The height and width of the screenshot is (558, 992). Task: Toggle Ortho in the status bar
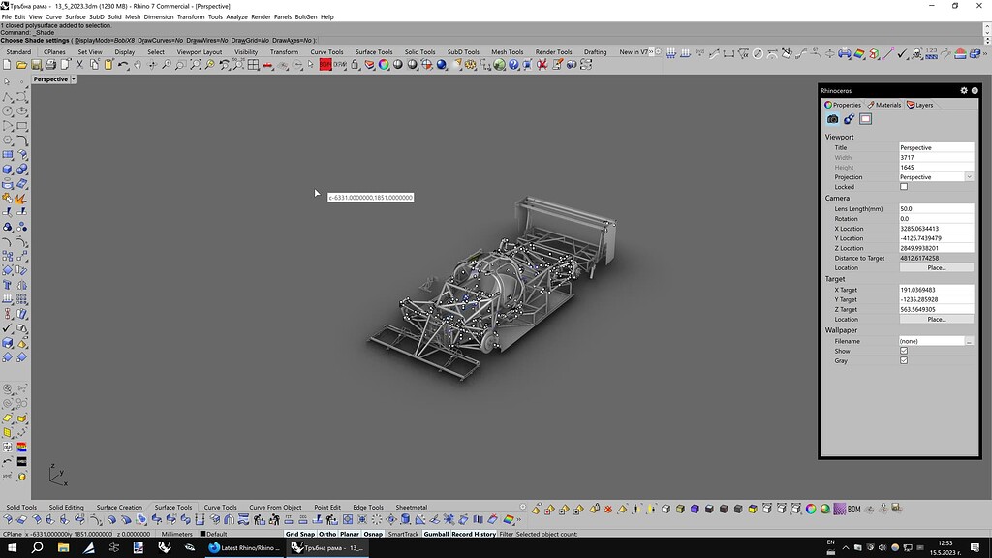click(x=326, y=534)
